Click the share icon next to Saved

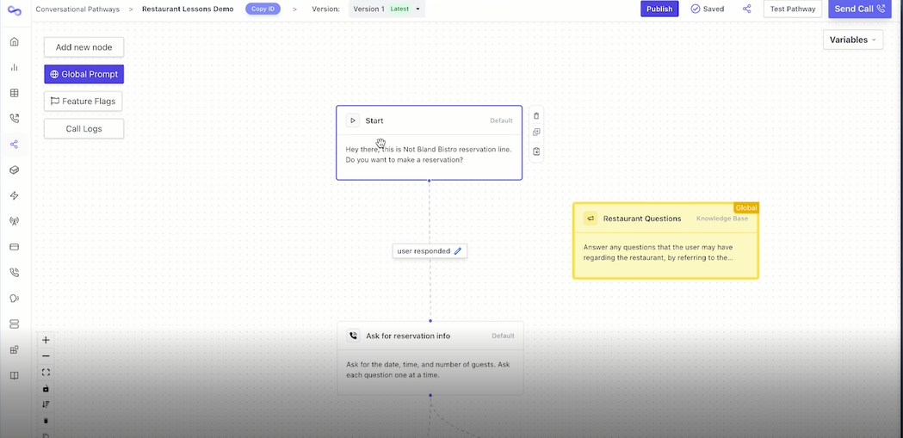(x=746, y=9)
